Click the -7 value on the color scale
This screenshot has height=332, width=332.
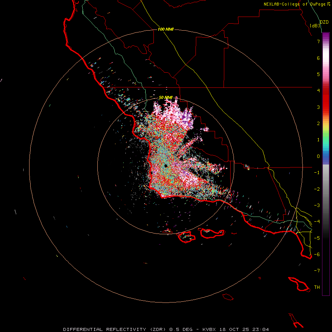pos(317,271)
